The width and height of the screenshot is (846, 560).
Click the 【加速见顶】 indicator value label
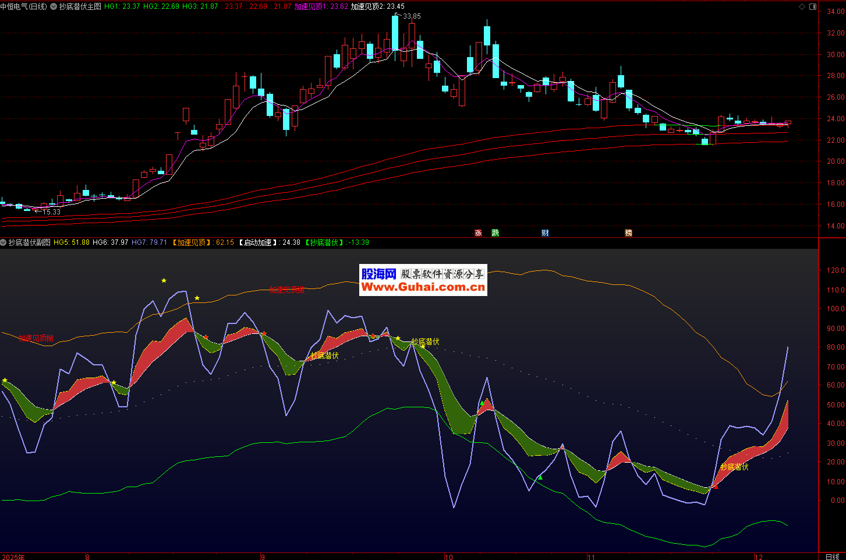203,242
